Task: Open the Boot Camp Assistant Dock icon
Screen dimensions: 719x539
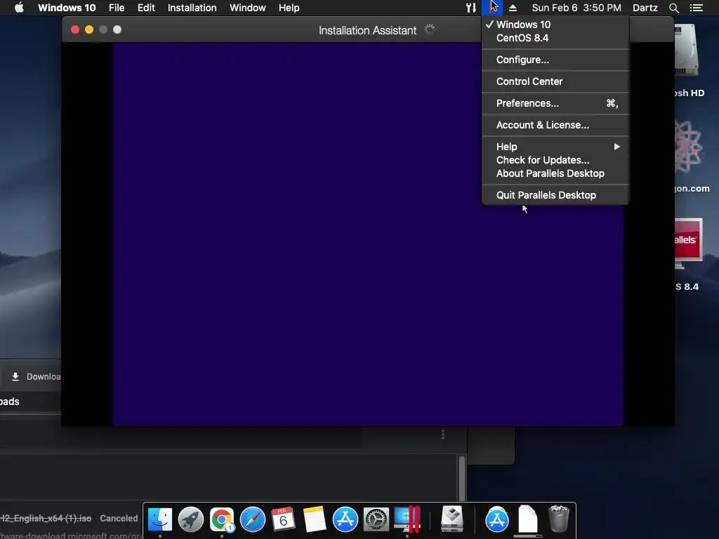Action: 452,519
